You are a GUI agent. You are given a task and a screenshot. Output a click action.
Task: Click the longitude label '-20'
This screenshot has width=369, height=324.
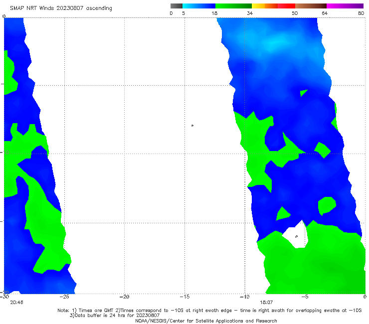pyautogui.click(x=124, y=297)
